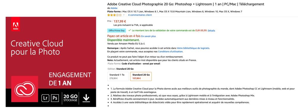Open 4 commentaires client reviews link

click(140, 15)
